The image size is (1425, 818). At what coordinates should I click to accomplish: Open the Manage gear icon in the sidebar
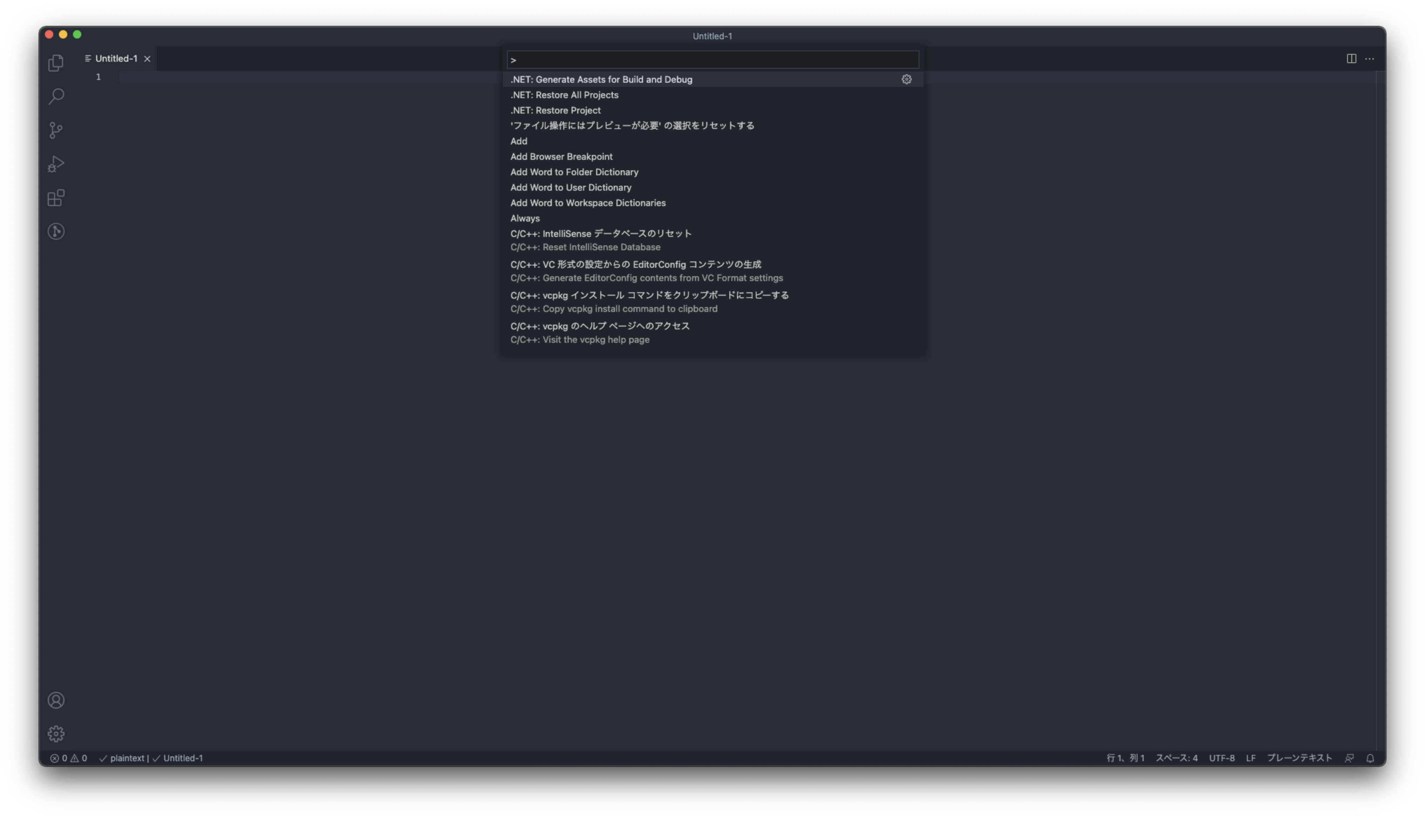click(x=56, y=734)
